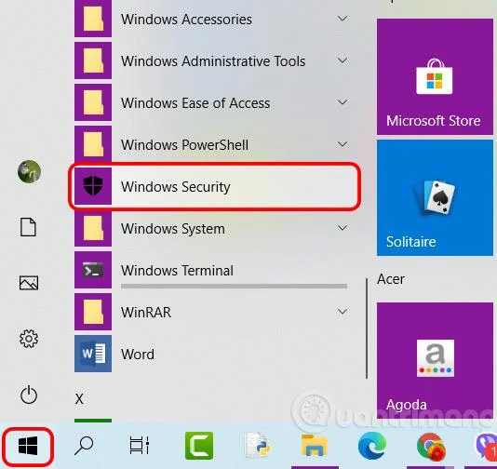Screen dimensions: 497x469
Task: Select the Windows Accessories label
Action: point(186,20)
